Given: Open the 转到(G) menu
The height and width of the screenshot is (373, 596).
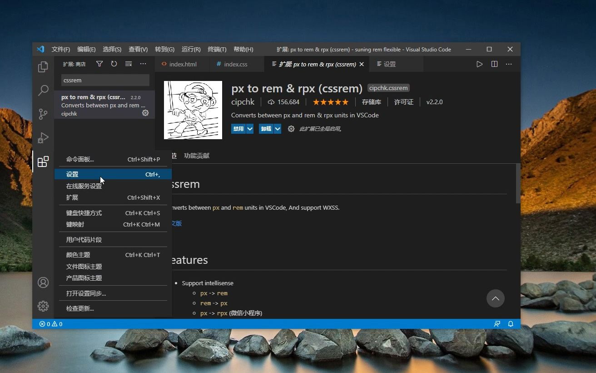Looking at the screenshot, I should [164, 49].
